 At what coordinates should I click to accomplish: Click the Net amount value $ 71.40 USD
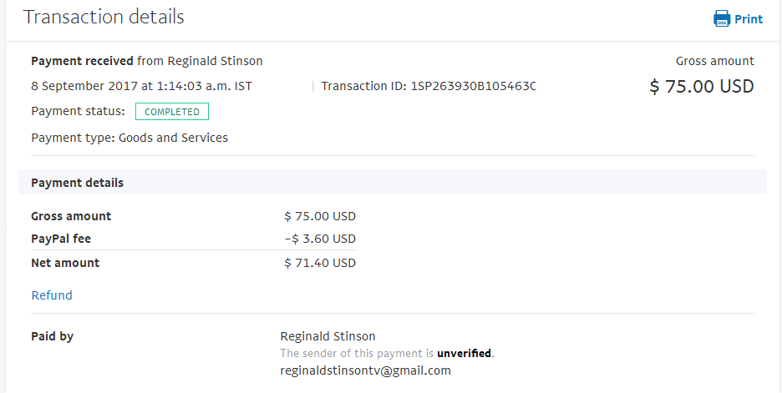click(320, 263)
